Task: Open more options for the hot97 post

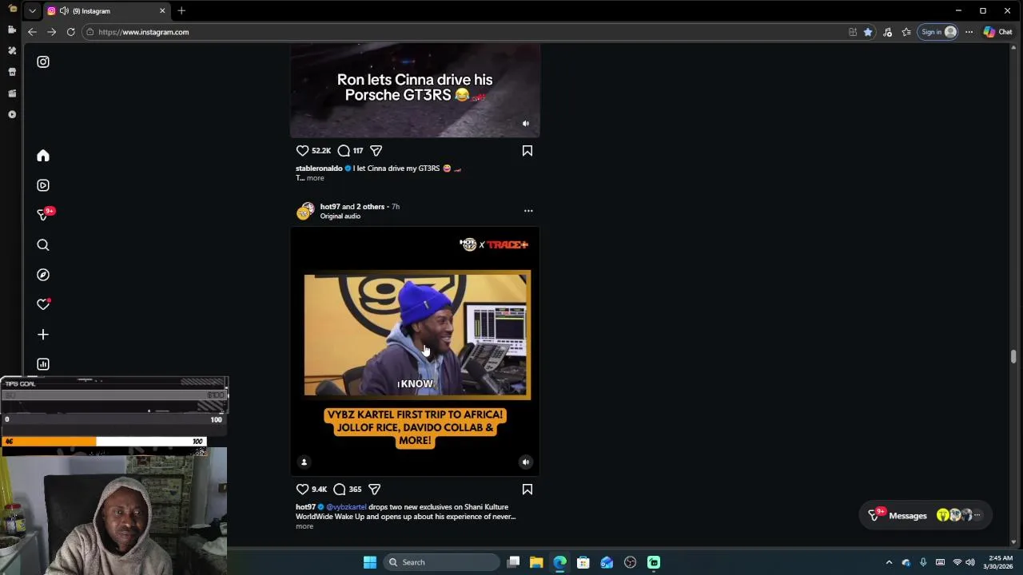Action: point(528,211)
